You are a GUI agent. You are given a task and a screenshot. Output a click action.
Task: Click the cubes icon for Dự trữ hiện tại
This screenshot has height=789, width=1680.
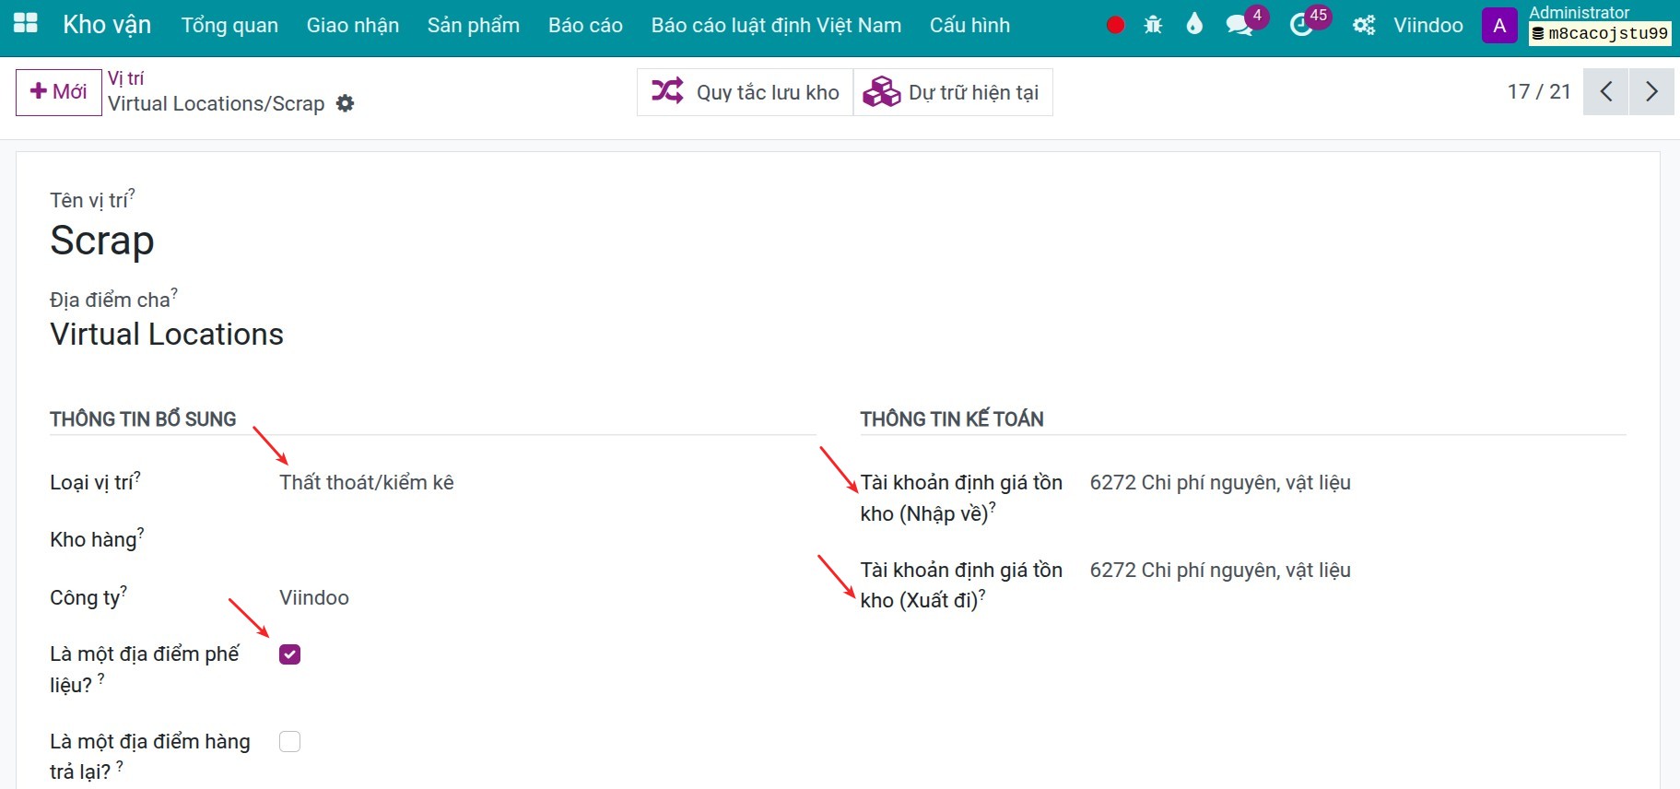(x=881, y=91)
